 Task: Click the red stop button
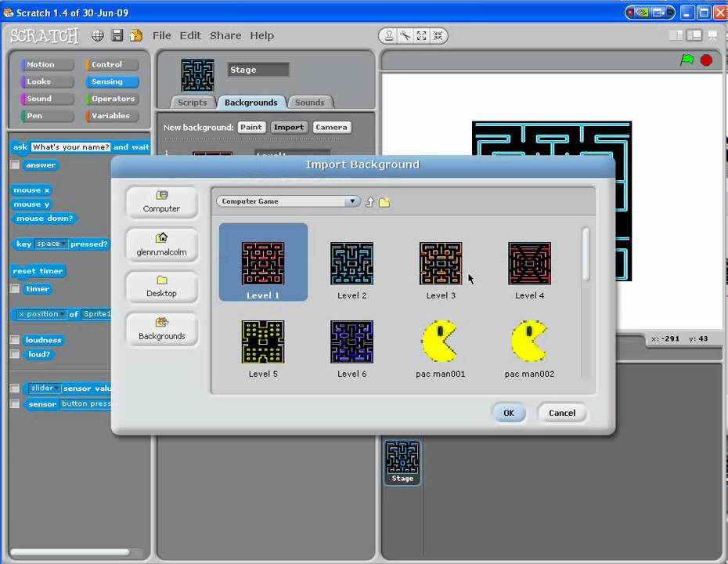pyautogui.click(x=706, y=60)
